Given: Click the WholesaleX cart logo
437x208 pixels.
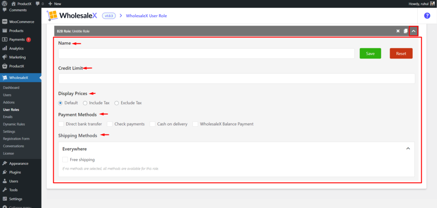Looking at the screenshot, I should point(52,16).
